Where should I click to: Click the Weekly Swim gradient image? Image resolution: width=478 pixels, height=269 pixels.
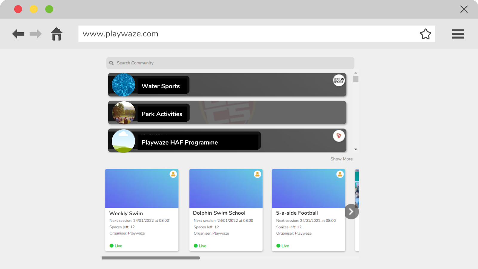[142, 189]
